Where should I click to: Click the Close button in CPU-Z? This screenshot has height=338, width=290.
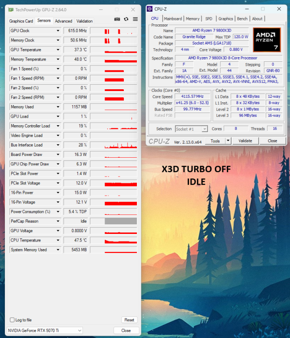(x=272, y=141)
